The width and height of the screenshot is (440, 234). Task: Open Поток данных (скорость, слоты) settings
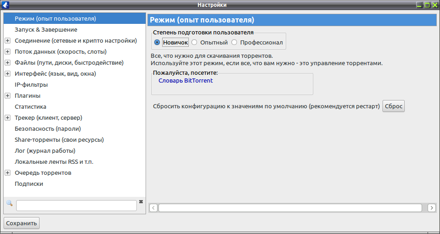[x=61, y=52]
